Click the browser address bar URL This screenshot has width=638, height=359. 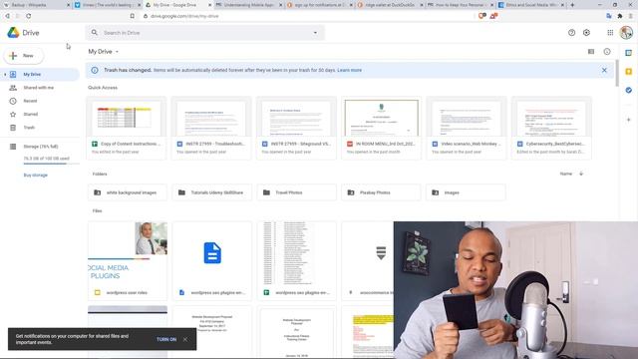pos(184,16)
